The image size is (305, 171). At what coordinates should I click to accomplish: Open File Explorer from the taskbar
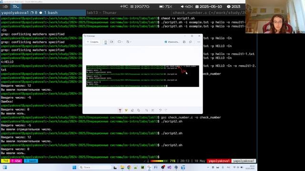click(x=122, y=167)
